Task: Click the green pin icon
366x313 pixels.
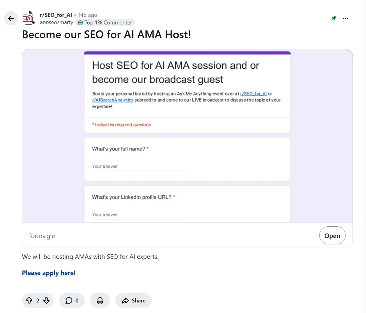Action: click(334, 19)
